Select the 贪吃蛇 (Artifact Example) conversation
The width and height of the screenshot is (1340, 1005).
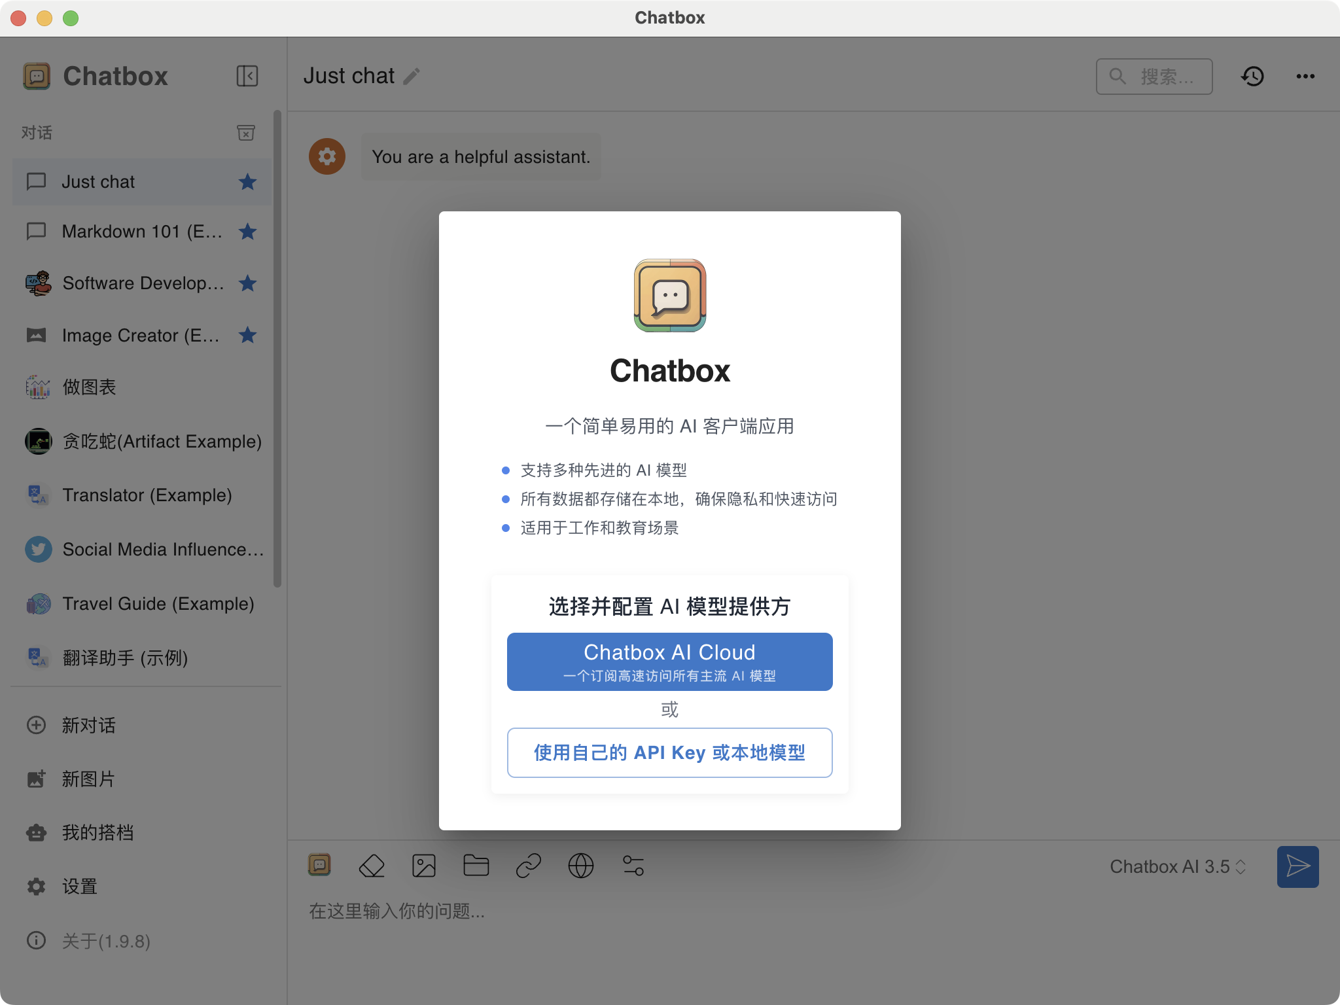point(142,441)
